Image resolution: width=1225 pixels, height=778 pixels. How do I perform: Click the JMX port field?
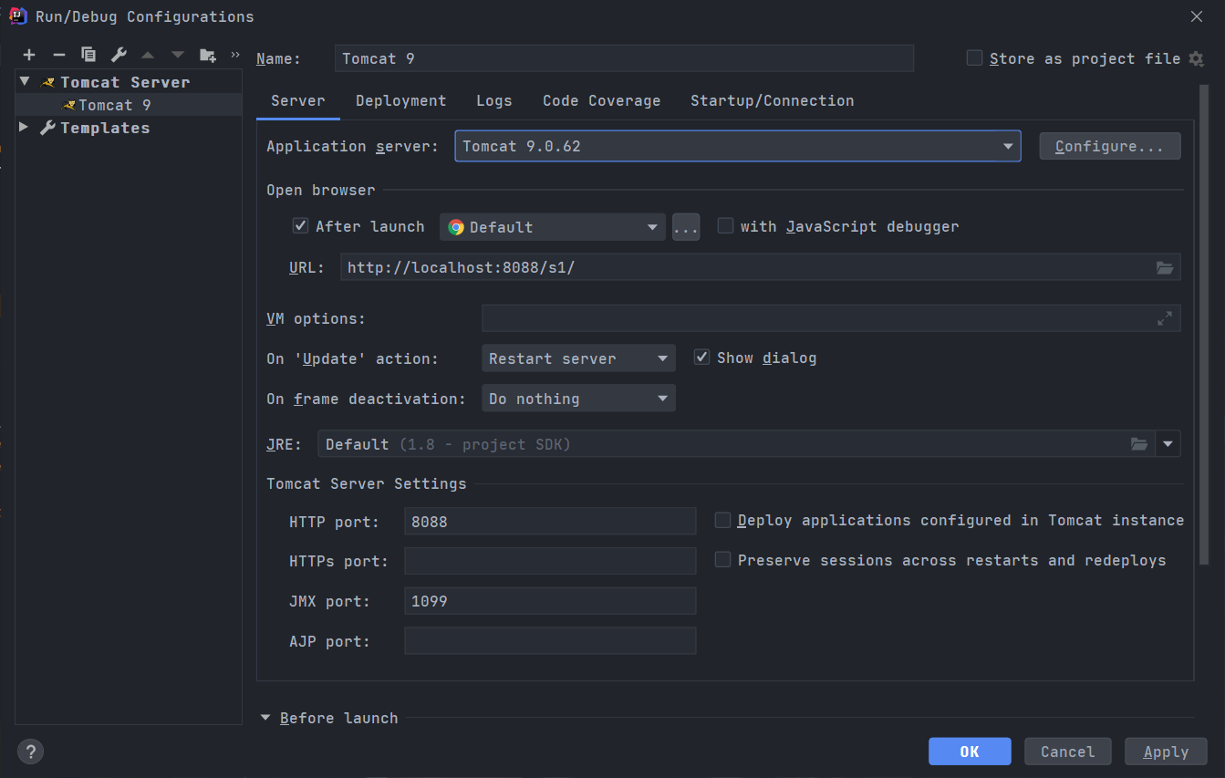(550, 601)
